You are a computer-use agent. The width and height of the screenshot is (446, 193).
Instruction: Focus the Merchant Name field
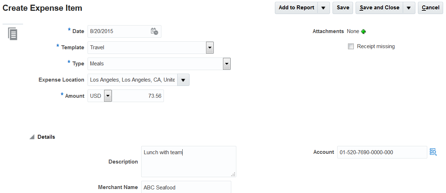186,187
